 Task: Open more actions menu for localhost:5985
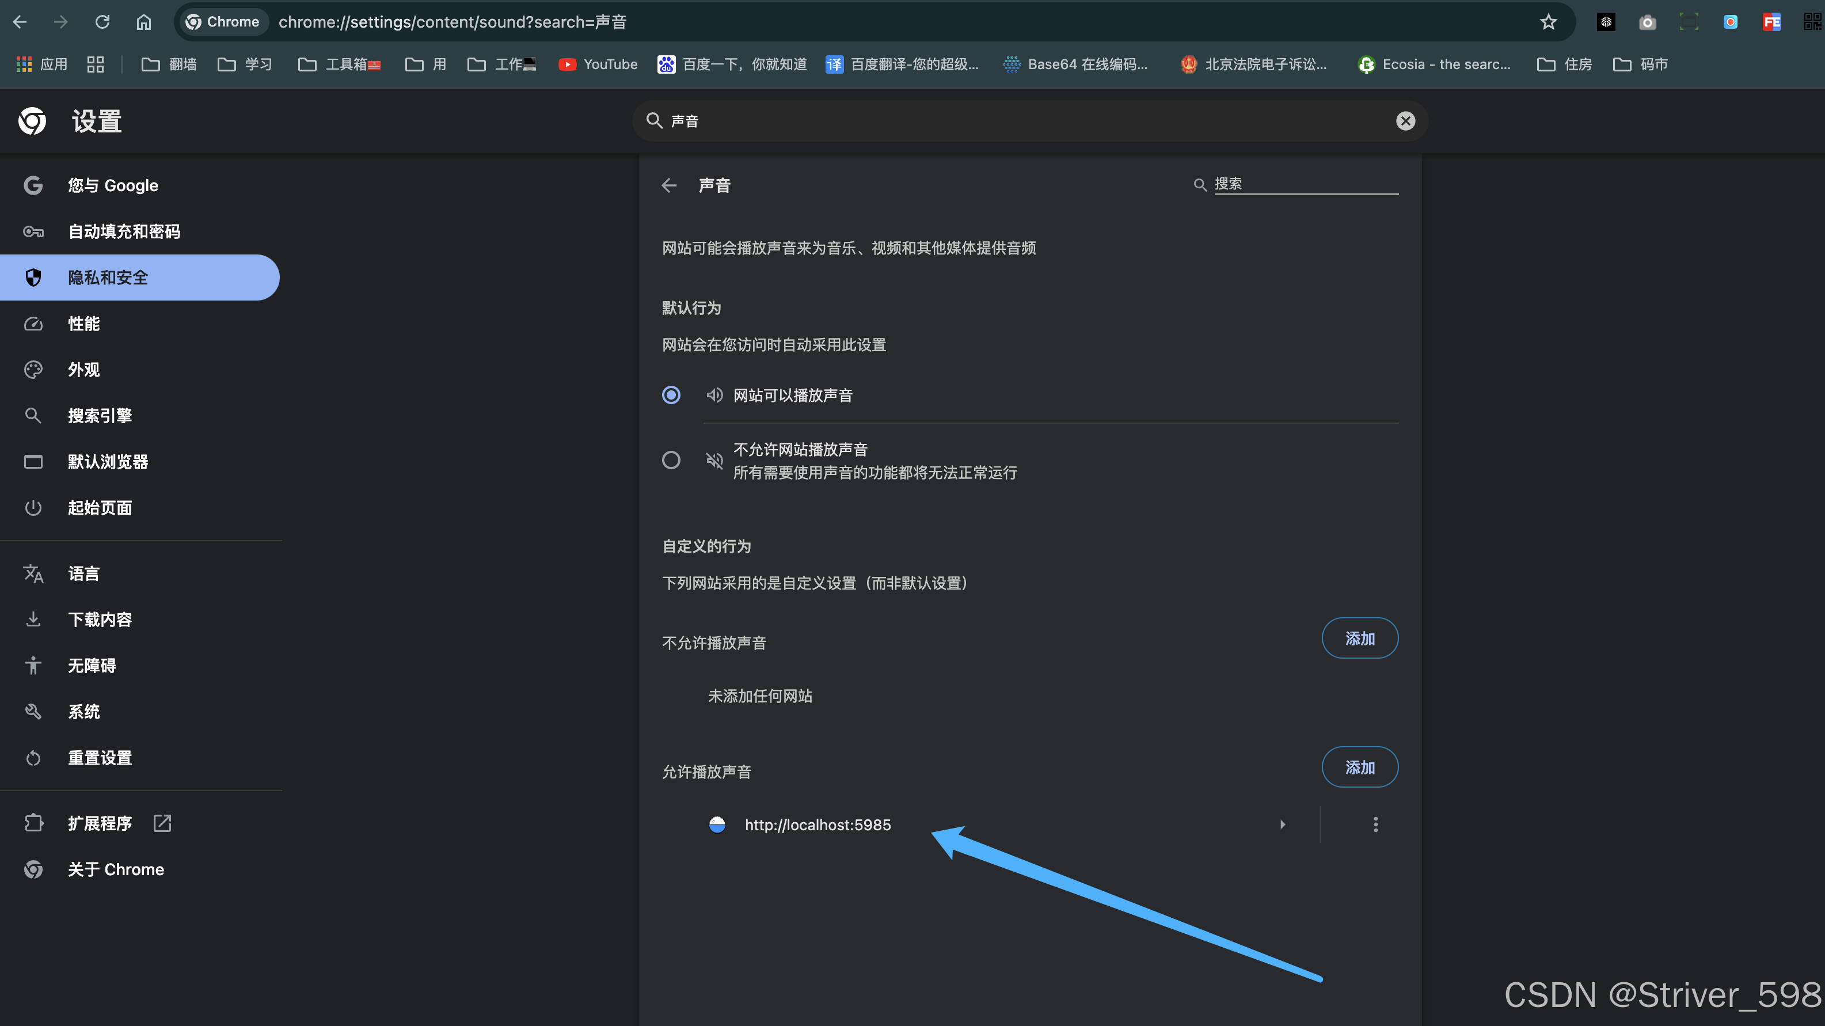(x=1376, y=824)
